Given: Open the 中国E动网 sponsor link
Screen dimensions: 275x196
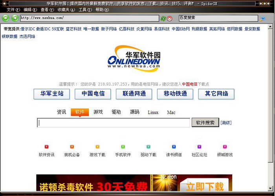Looking at the screenshot, I should click(181, 29).
